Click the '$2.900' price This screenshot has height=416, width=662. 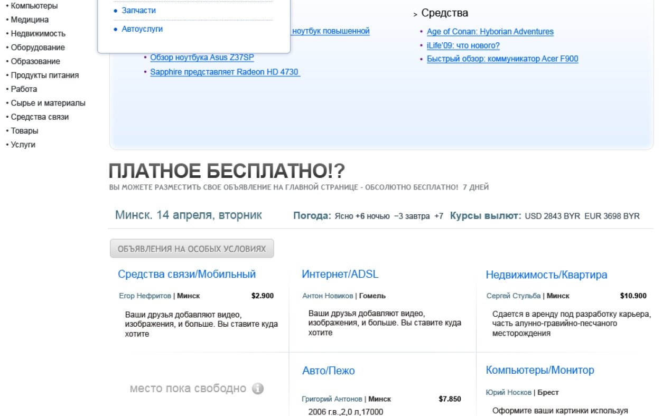263,296
